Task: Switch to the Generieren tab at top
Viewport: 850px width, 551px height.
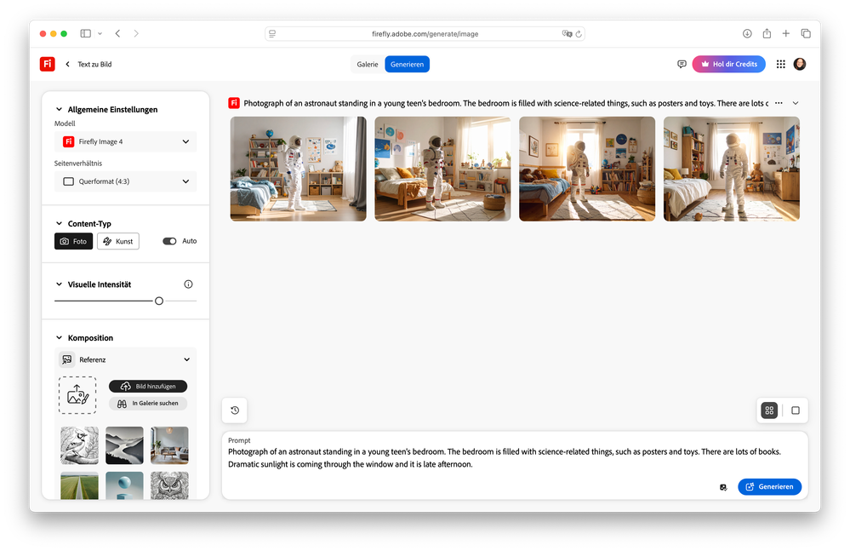Action: (407, 64)
